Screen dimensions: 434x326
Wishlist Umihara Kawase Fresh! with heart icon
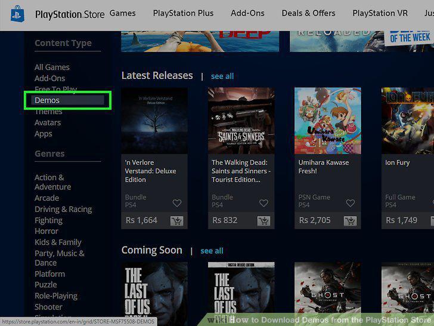(350, 203)
